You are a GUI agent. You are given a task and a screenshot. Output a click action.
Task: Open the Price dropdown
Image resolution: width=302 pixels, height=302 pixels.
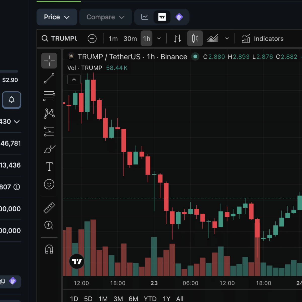pyautogui.click(x=57, y=17)
